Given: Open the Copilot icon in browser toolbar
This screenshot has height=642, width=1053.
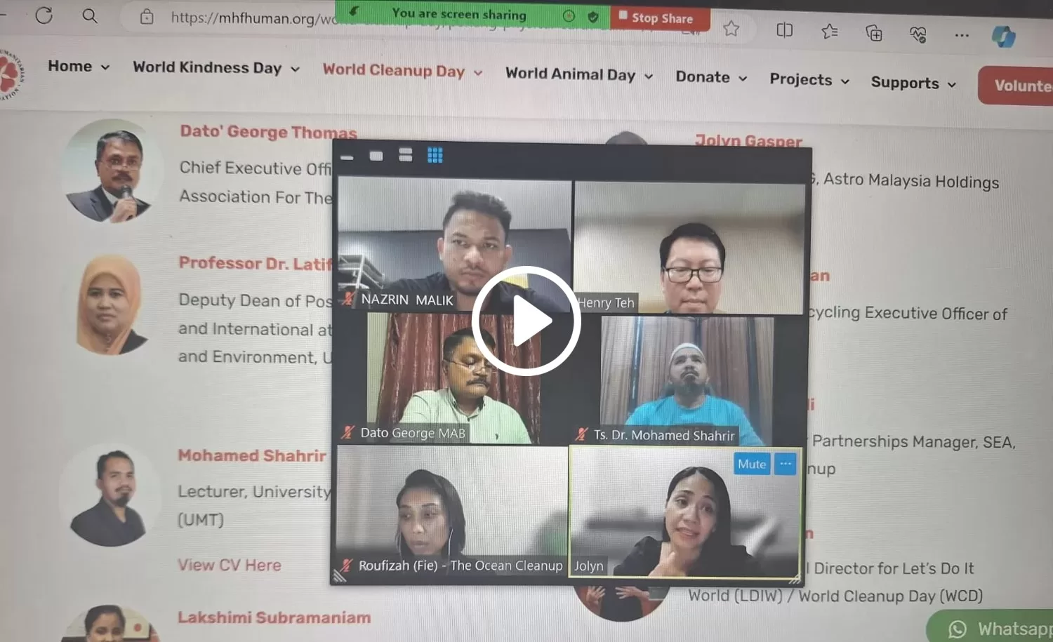Looking at the screenshot, I should click(1003, 36).
